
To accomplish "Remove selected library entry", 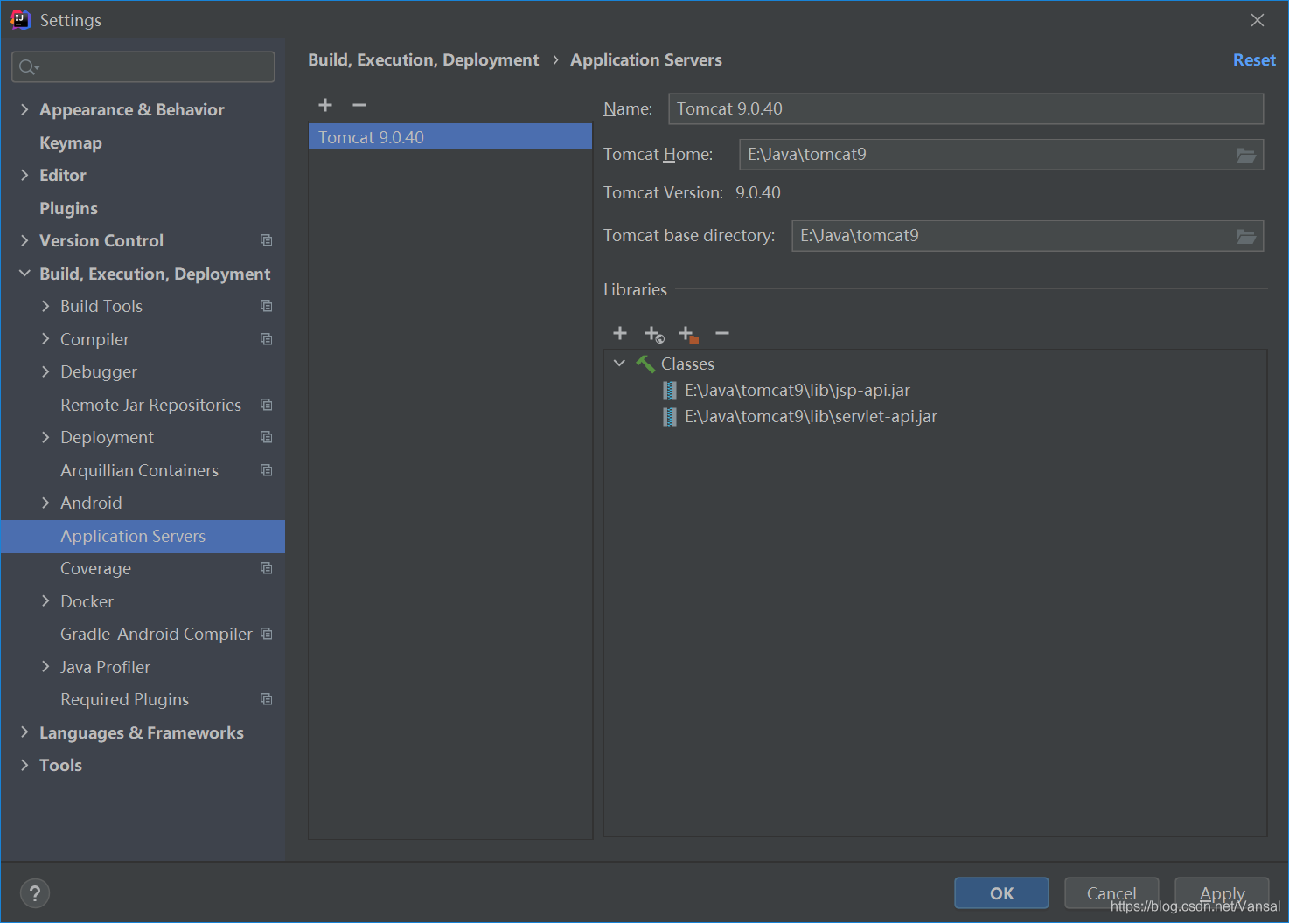I will pyautogui.click(x=722, y=333).
